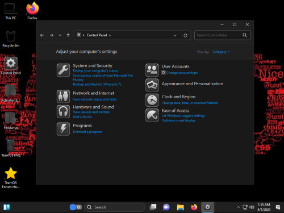Open Firefox from the taskbar

[x=194, y=207]
